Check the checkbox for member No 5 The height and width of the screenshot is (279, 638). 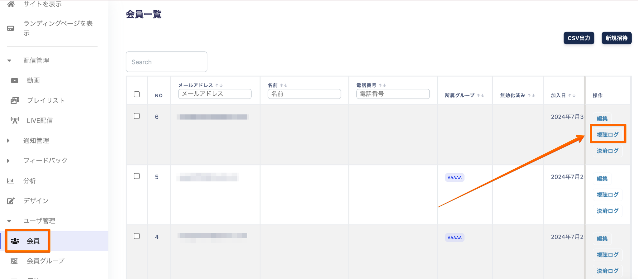(x=137, y=176)
